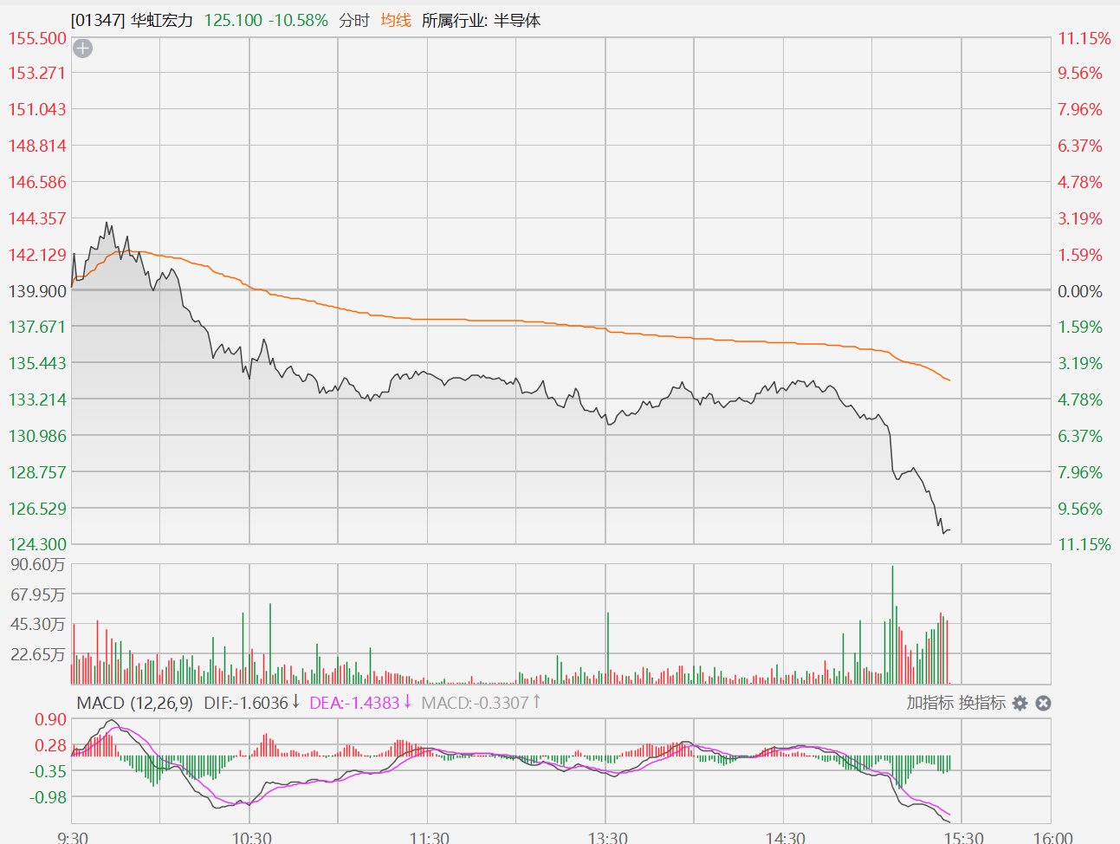Viewport: 1120px width, 844px height.
Task: Click the 15:30 time axis label
Action: coord(964,838)
